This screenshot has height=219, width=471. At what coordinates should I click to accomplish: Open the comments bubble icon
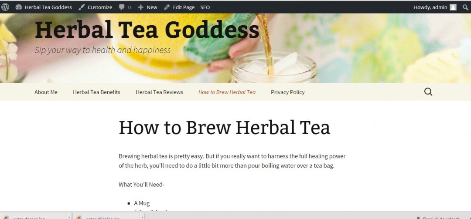click(x=122, y=7)
